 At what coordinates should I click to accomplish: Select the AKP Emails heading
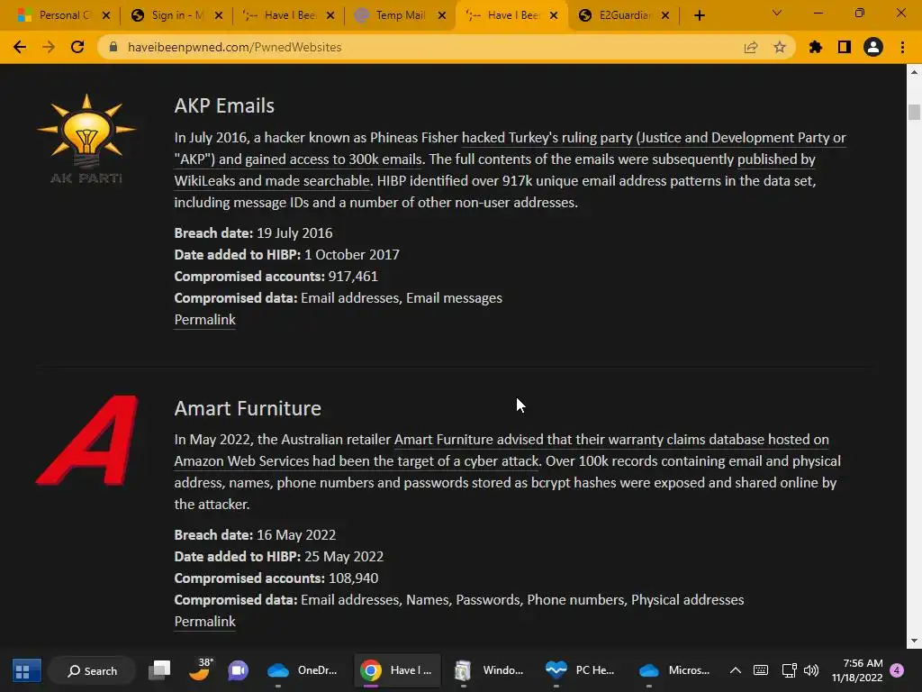[x=224, y=106]
